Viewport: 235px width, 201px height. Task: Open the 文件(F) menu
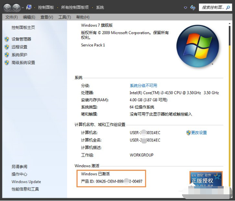(x=11, y=17)
